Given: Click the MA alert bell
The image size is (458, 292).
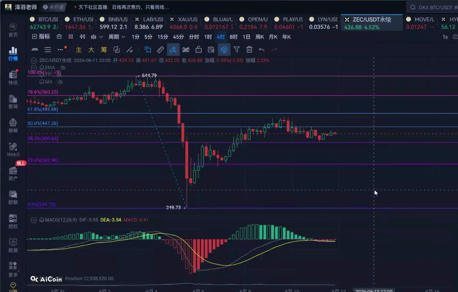Looking at the screenshot, I should pyautogui.click(x=42, y=82).
